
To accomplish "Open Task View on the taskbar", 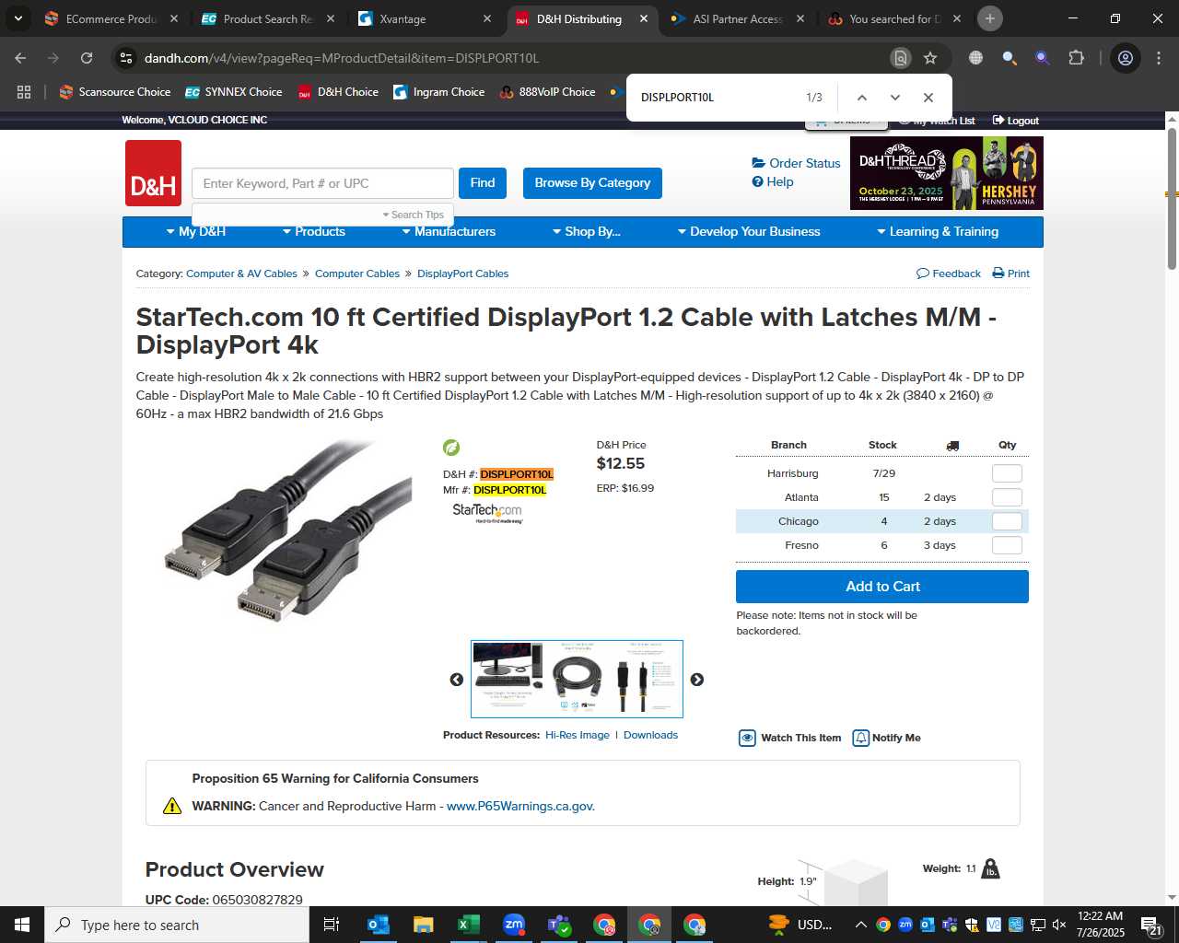I will point(332,925).
